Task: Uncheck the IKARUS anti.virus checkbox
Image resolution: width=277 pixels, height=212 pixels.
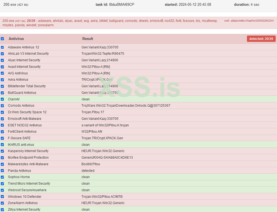Action: [2, 144]
